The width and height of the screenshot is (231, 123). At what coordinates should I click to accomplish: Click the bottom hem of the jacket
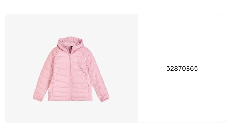point(70,99)
